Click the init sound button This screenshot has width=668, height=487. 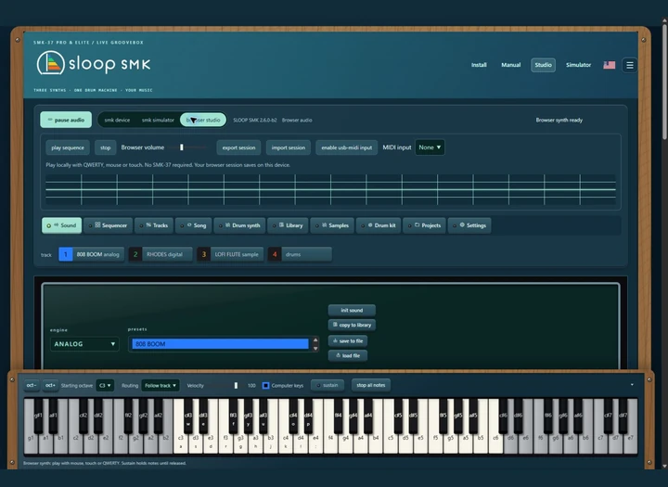pos(352,310)
